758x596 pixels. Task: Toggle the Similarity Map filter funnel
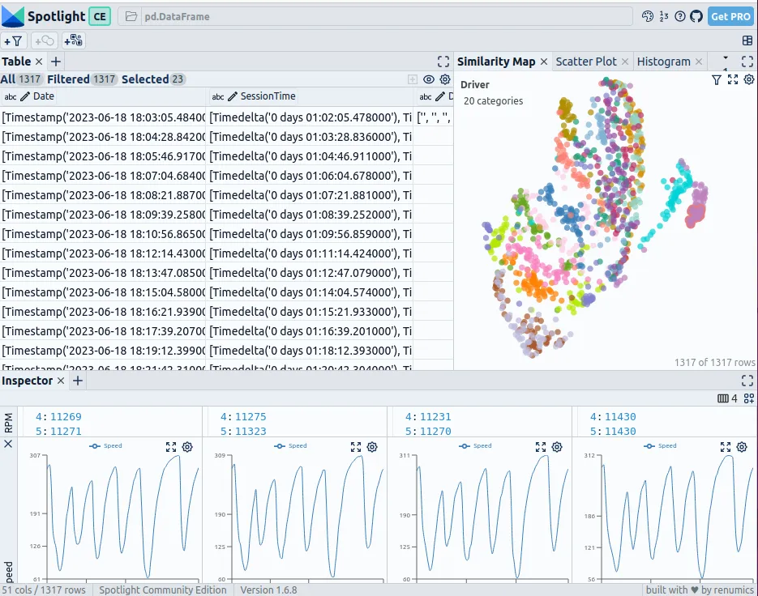click(x=717, y=79)
